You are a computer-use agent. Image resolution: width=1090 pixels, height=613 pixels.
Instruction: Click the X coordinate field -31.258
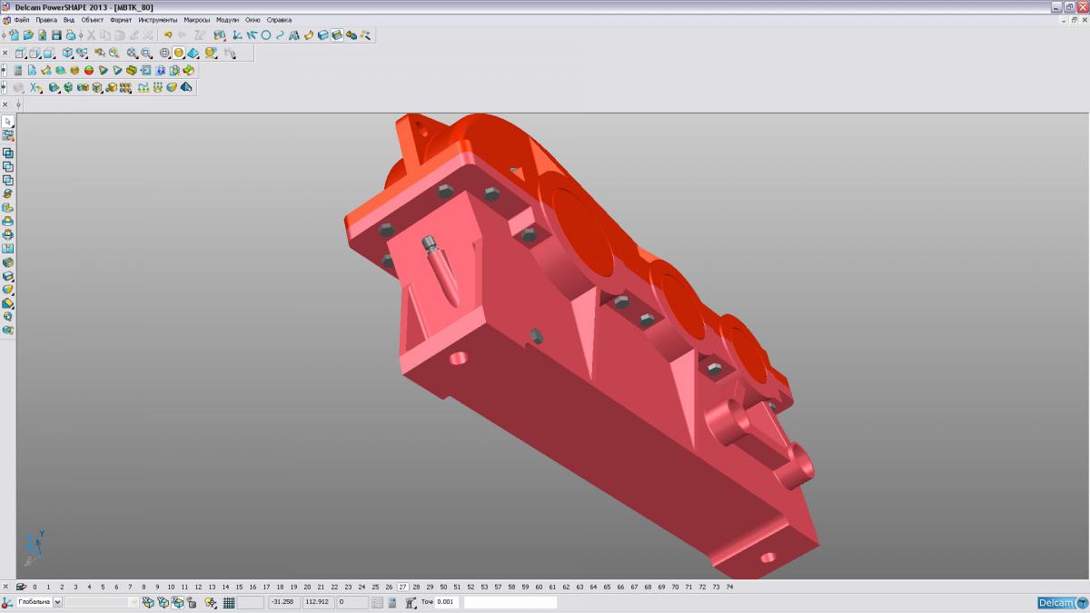tap(282, 601)
